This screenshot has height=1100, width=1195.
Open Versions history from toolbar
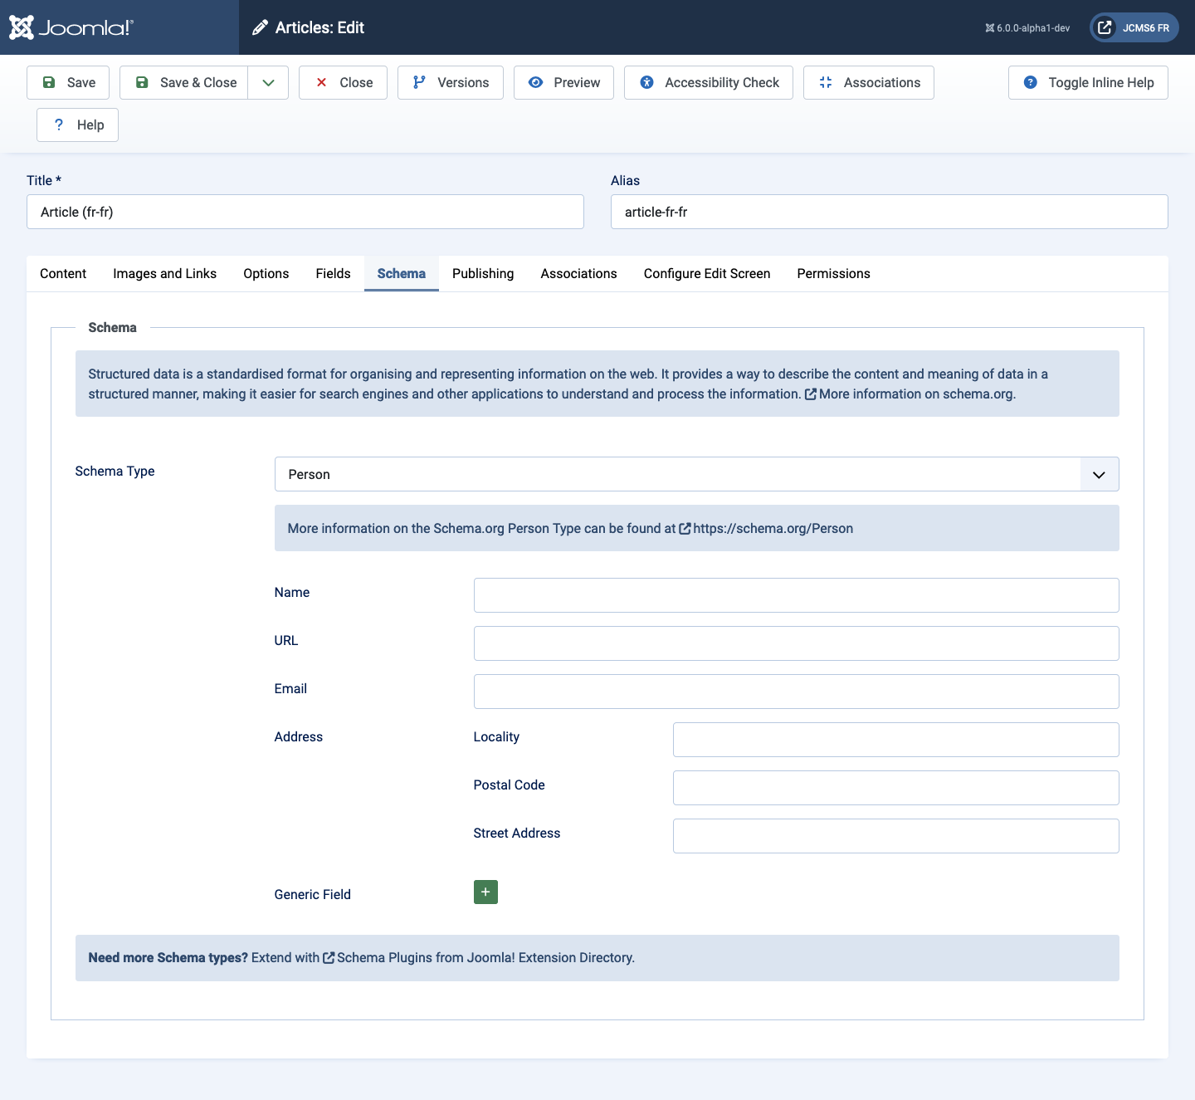tap(451, 82)
